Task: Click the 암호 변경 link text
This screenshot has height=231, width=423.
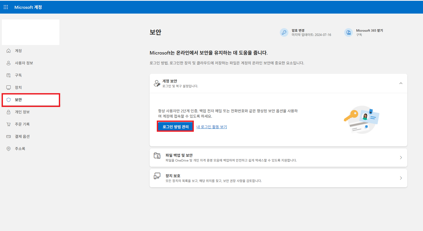Action: [x=298, y=31]
